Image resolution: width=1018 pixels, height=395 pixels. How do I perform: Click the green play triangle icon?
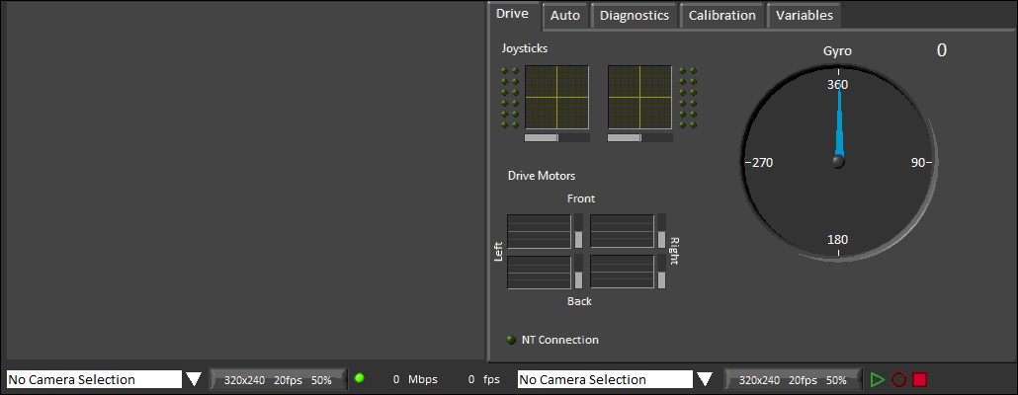(878, 379)
